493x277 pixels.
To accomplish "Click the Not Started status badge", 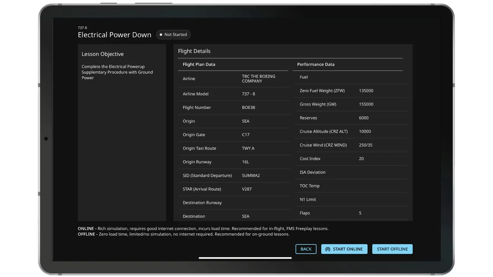I will (x=173, y=35).
